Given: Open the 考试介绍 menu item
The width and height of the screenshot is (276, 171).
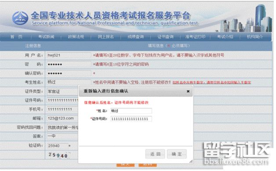Looking at the screenshot, I should [x=225, y=37].
